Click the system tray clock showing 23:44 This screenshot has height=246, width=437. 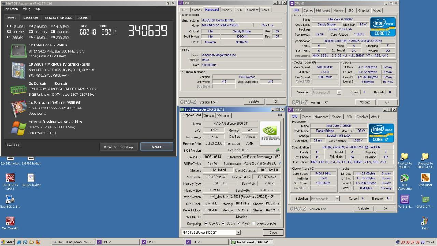coord(430,242)
